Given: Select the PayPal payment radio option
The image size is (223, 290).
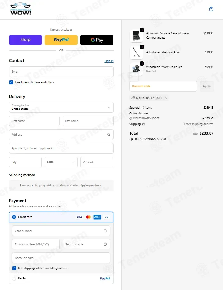Looking at the screenshot, I should tap(14, 278).
